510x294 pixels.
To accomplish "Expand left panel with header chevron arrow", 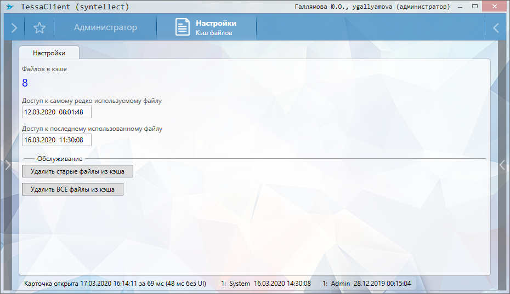I will coord(14,28).
